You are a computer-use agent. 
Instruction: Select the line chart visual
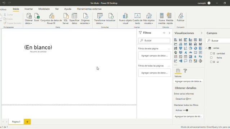[176, 44]
